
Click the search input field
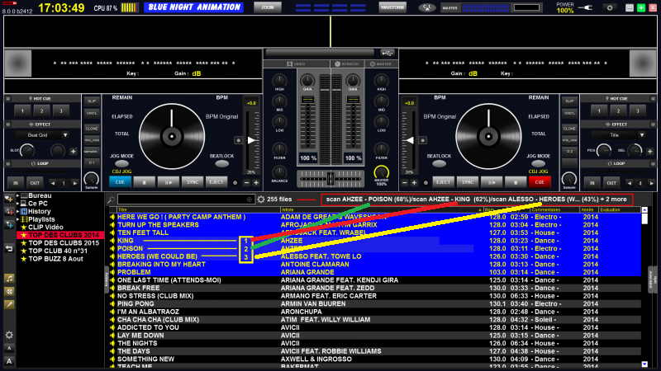click(185, 200)
